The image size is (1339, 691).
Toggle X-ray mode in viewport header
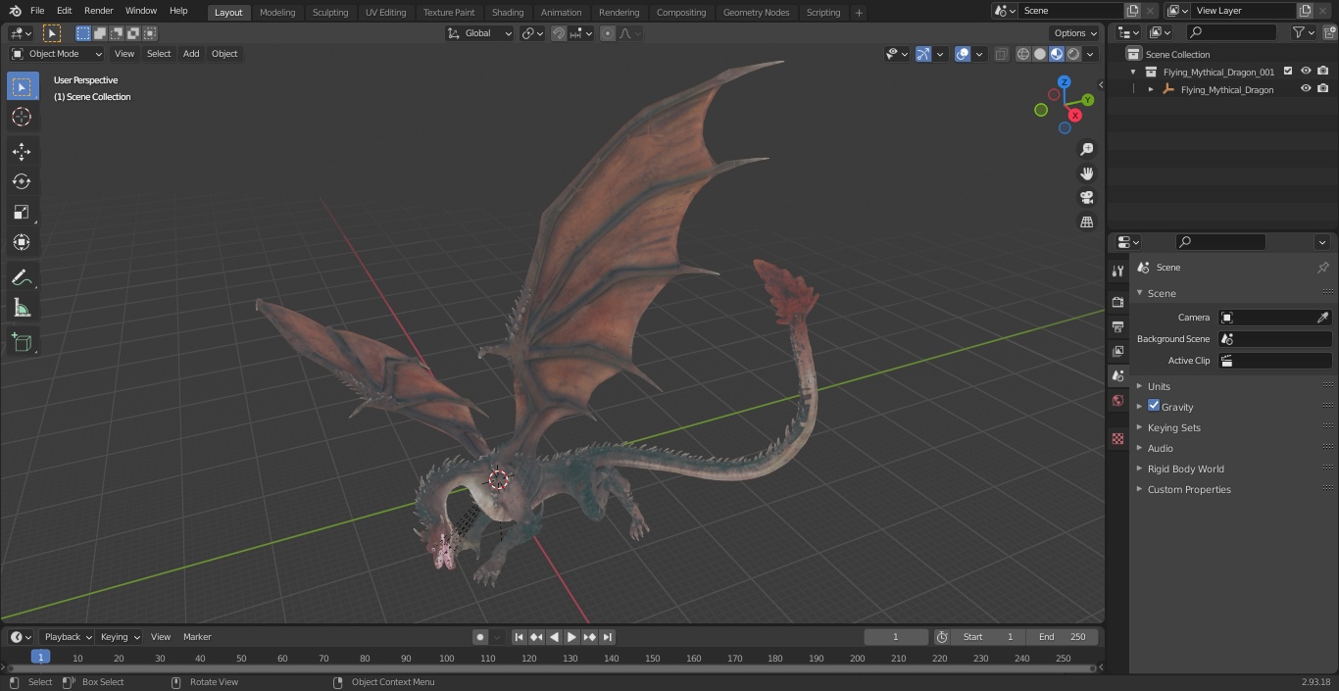coord(1001,54)
